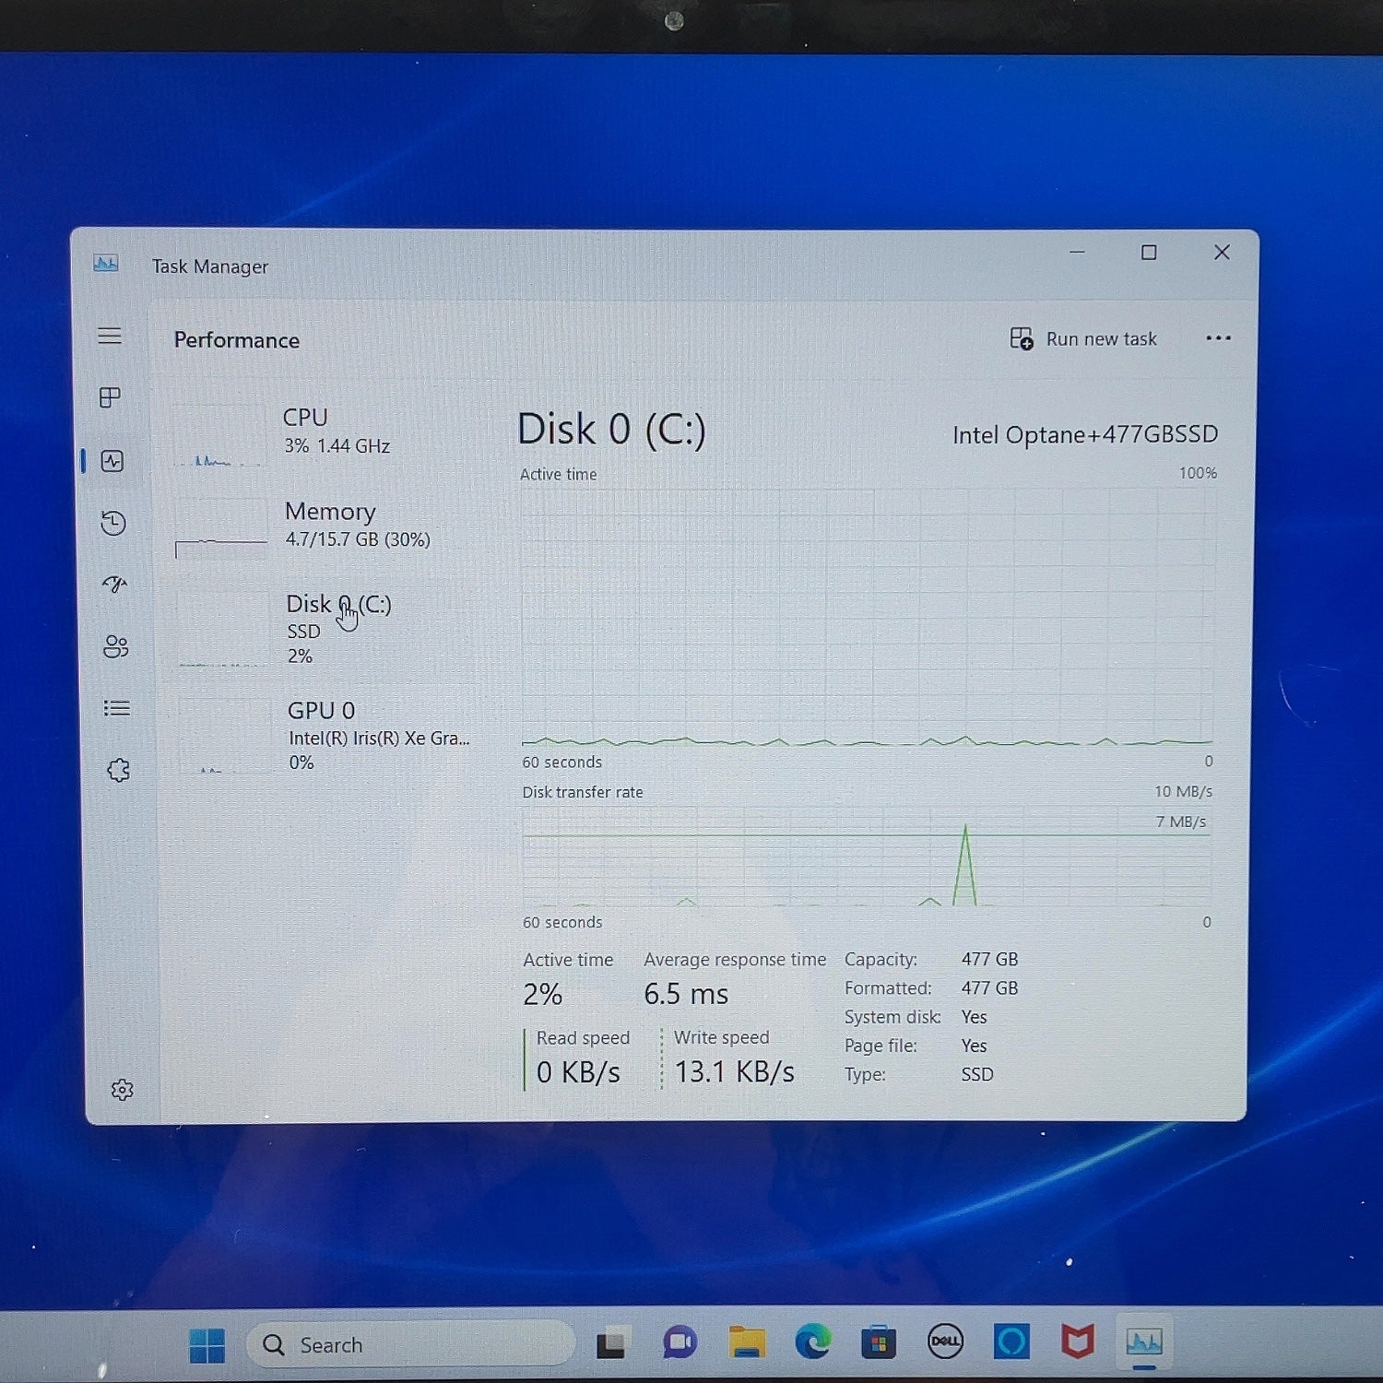Click the 13.1 KB/s write speed value
The height and width of the screenshot is (1383, 1383).
point(734,1071)
